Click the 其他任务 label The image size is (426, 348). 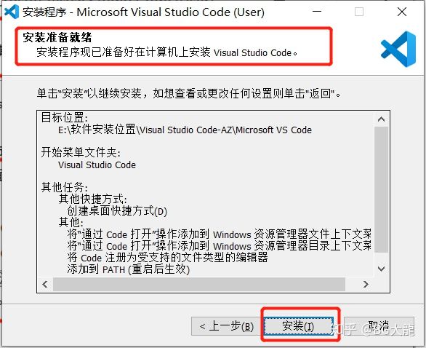click(x=65, y=187)
